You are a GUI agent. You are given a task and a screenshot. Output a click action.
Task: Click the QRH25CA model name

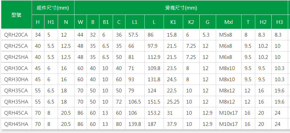tap(16, 46)
